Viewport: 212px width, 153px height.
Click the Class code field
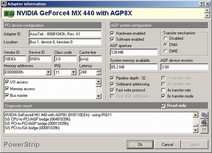65,59
